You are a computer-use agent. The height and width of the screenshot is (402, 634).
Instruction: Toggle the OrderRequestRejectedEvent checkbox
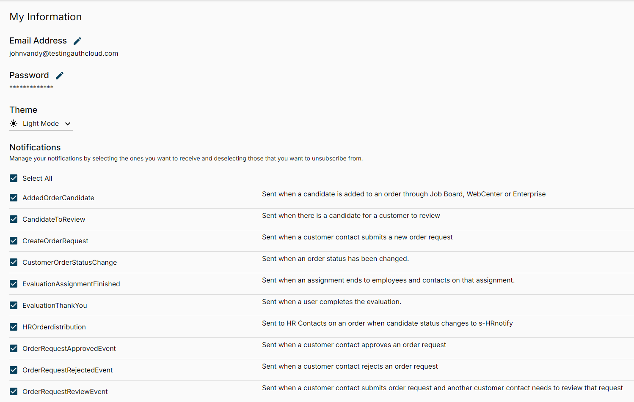click(x=14, y=370)
